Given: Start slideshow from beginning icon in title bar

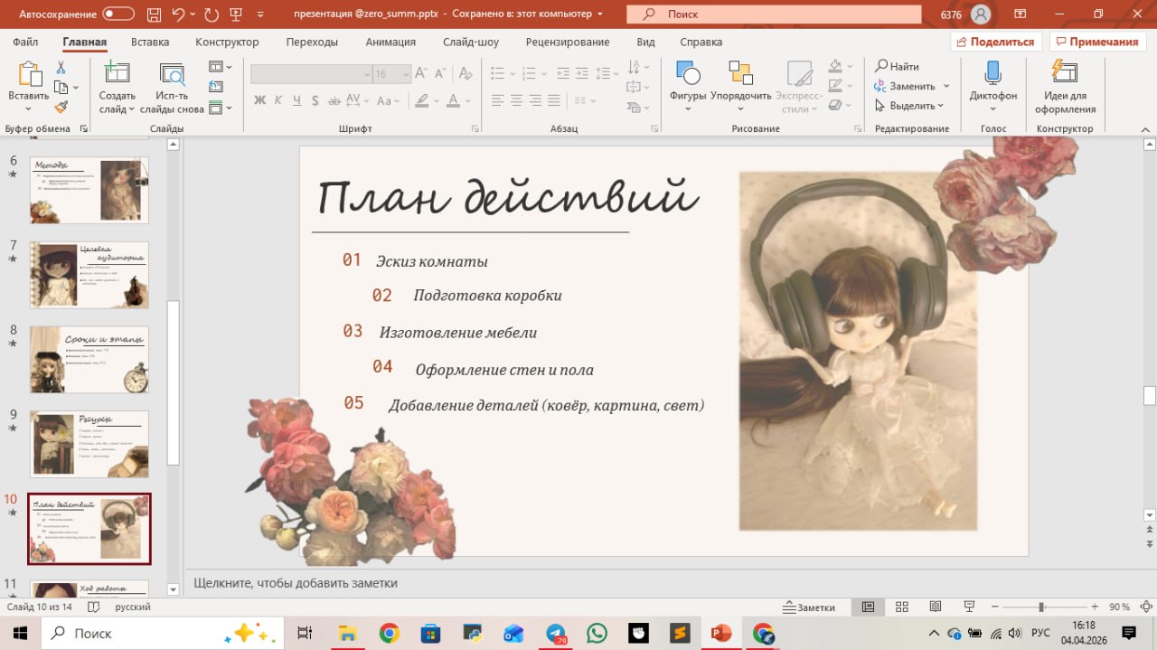Looking at the screenshot, I should tap(236, 14).
